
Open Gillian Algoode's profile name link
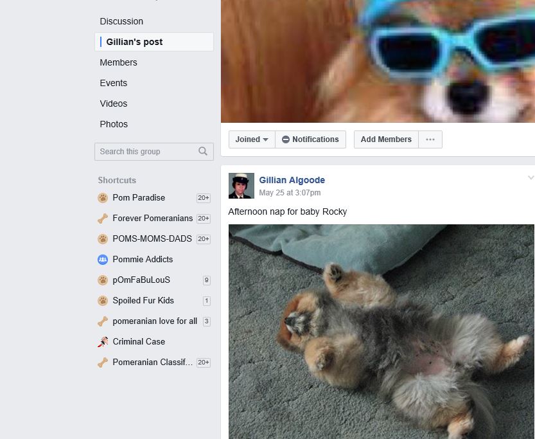292,180
